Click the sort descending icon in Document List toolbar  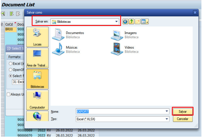pyautogui.click(x=18, y=14)
